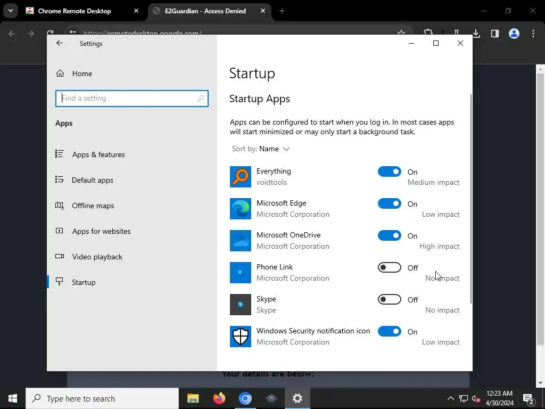545x409 pixels.
Task: Click the Skype app icon
Action: click(241, 305)
